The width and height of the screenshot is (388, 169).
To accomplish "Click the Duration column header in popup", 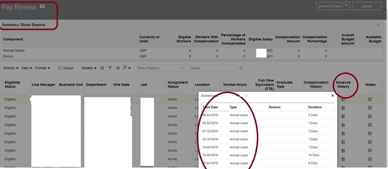I will 321,107.
